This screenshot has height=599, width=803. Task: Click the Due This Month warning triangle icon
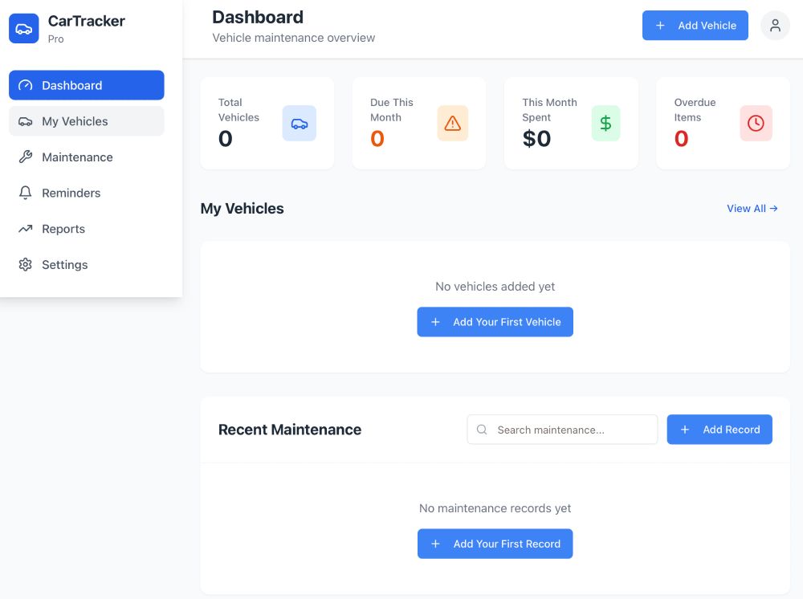point(452,123)
